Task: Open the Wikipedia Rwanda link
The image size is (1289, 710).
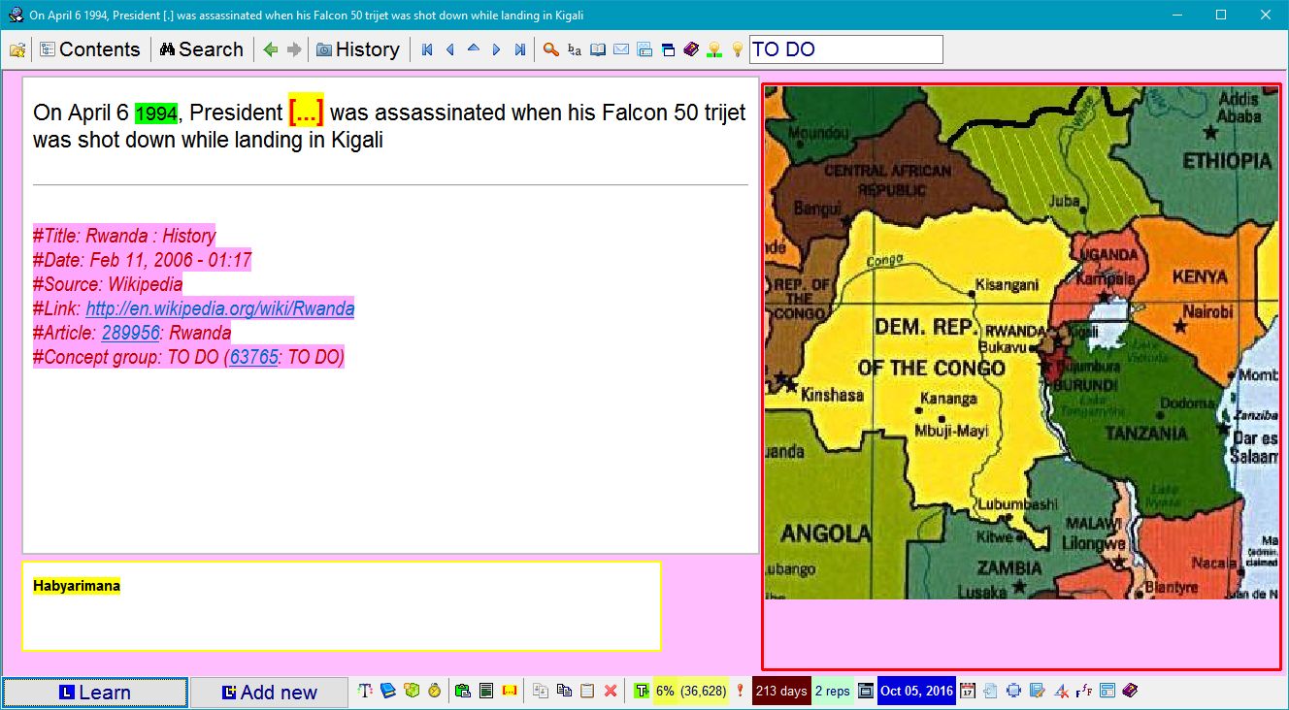Action: [x=219, y=309]
